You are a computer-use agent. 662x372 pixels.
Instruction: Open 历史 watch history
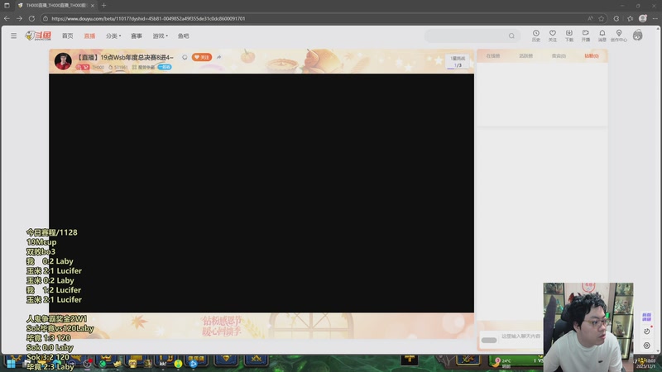pos(535,36)
